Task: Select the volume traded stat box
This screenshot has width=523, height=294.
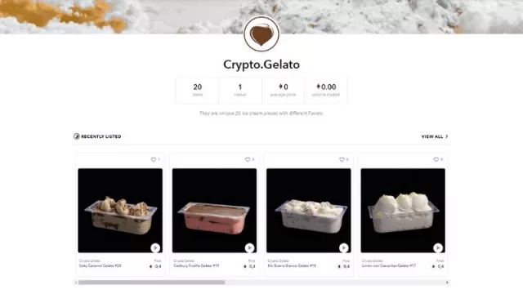Action: (x=326, y=91)
